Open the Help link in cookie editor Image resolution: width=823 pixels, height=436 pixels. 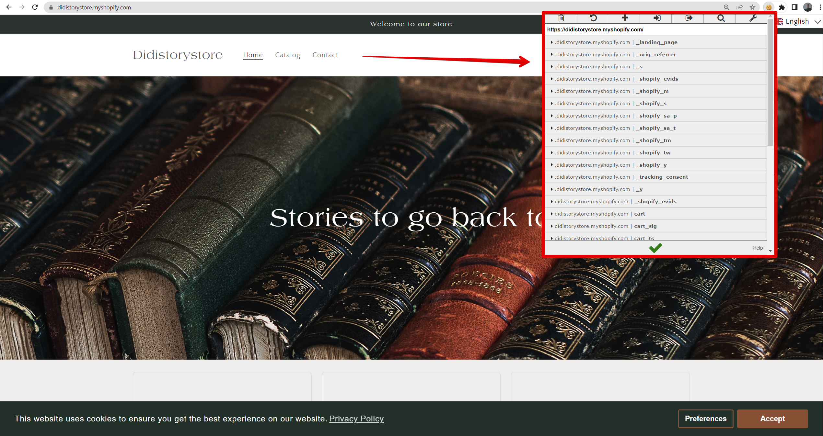click(758, 248)
